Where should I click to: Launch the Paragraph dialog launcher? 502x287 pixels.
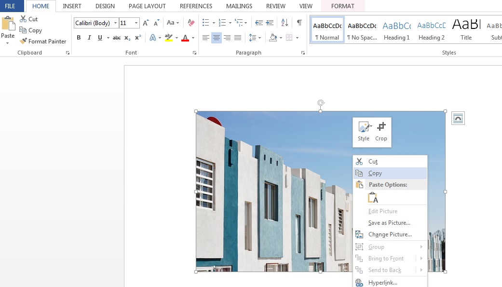[303, 53]
